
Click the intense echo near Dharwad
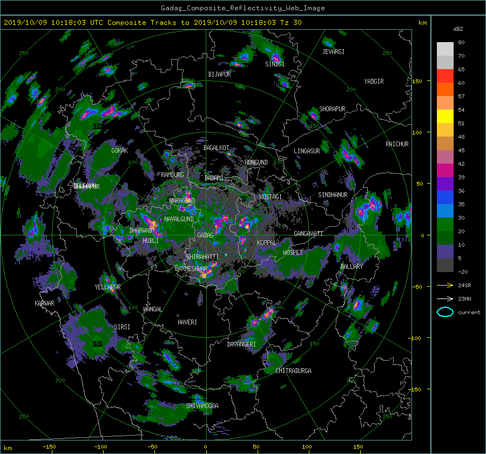click(152, 225)
